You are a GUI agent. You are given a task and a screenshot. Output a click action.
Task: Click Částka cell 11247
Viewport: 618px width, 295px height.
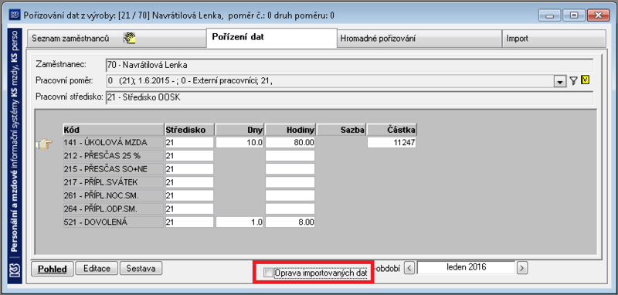click(x=392, y=143)
